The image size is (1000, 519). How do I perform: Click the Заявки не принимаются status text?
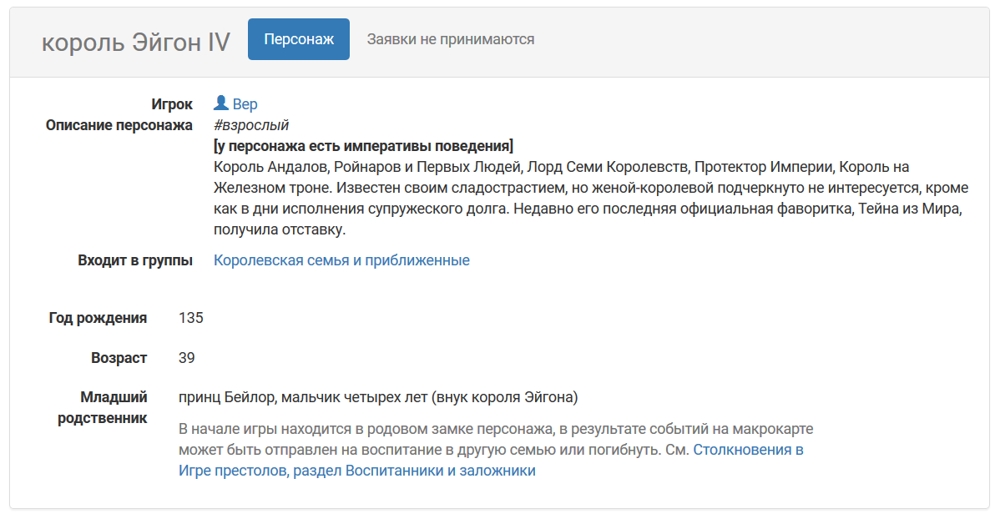(451, 39)
